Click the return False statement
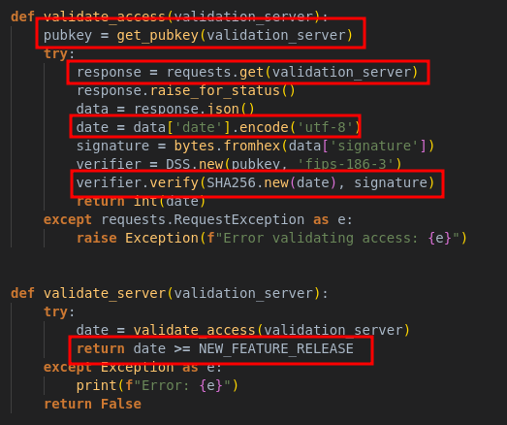The height and width of the screenshot is (425, 507). (92, 404)
